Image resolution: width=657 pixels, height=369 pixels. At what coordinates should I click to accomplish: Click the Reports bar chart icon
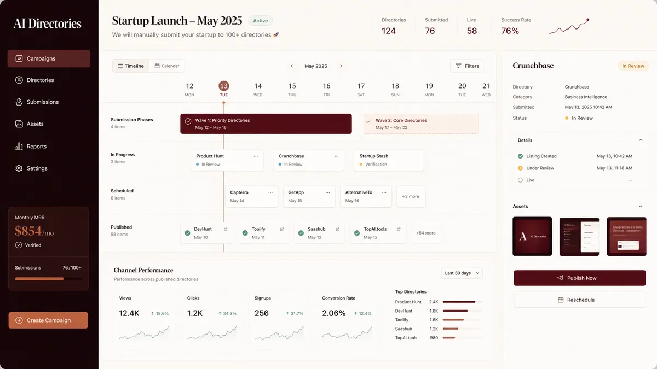click(x=19, y=146)
